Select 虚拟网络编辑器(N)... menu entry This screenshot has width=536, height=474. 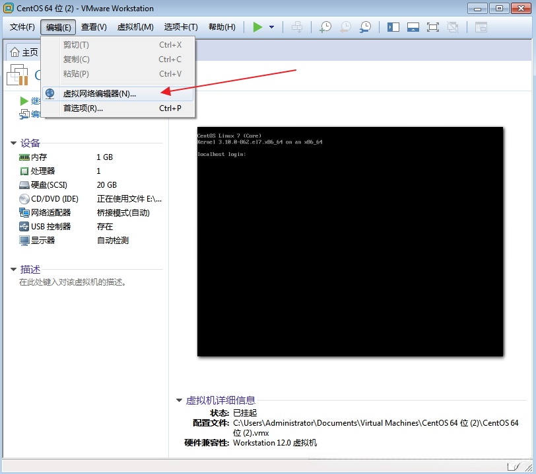coord(118,94)
